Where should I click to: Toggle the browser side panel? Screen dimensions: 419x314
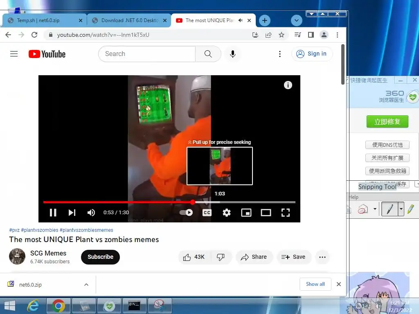(311, 35)
